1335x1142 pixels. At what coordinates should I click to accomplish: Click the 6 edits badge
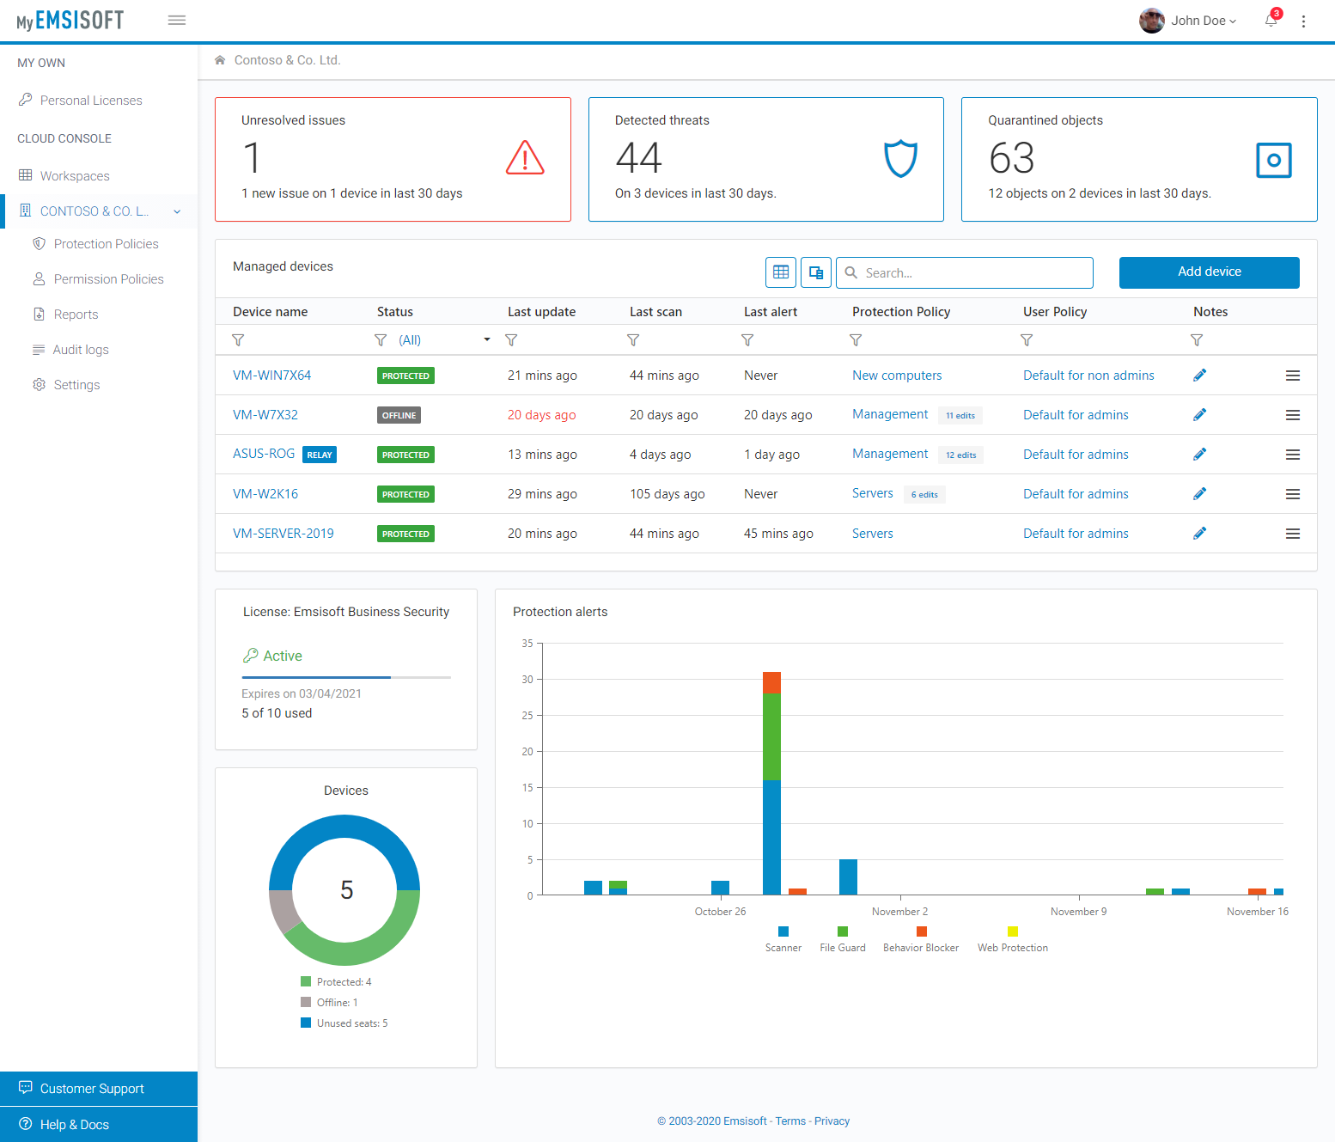point(924,495)
